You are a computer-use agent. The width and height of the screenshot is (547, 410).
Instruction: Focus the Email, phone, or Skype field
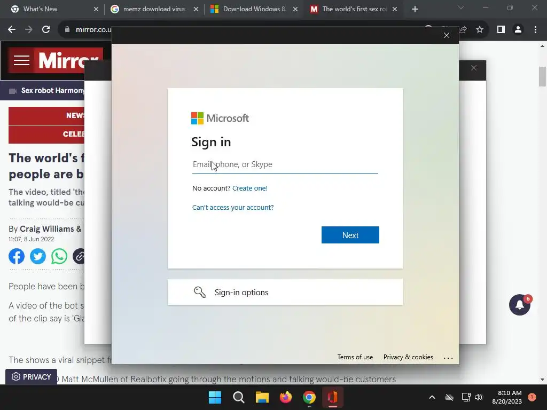tap(285, 164)
